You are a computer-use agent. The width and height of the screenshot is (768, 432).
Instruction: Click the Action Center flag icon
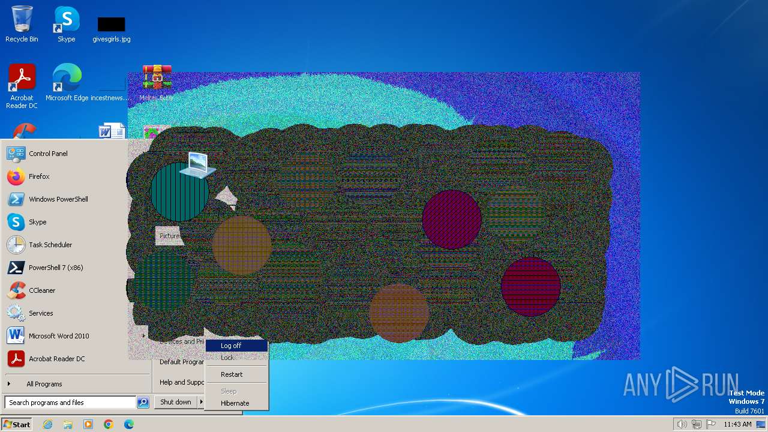(x=710, y=424)
